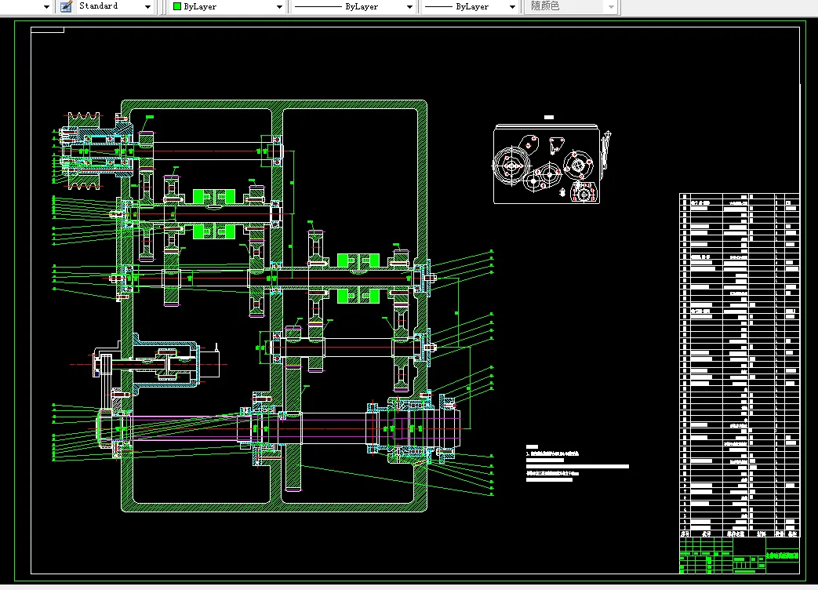Expand the linetype control ByLayer dropdown

[409, 6]
